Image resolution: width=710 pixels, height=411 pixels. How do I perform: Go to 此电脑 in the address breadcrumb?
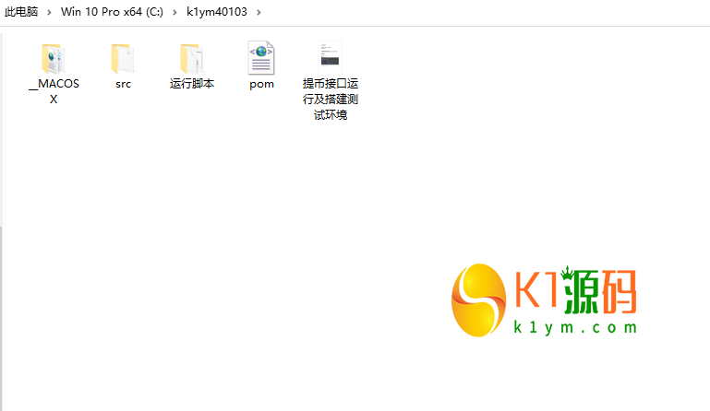point(21,12)
